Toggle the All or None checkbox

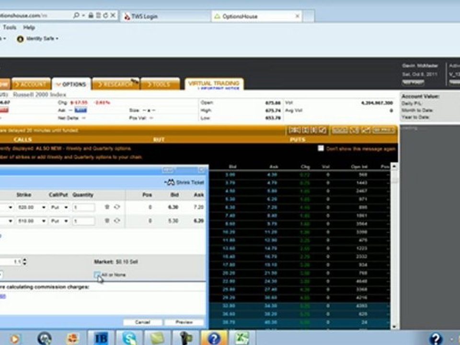click(x=97, y=275)
